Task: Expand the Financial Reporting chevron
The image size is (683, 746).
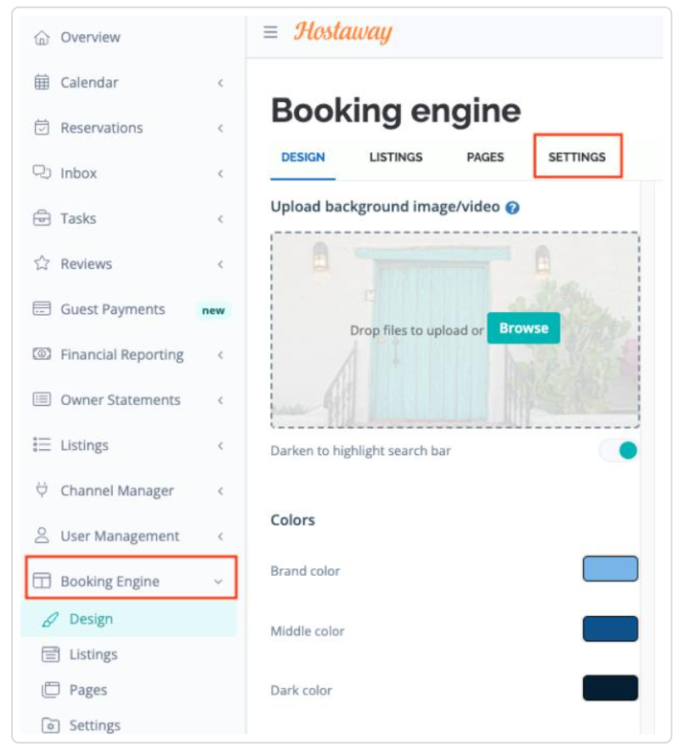Action: click(x=220, y=355)
